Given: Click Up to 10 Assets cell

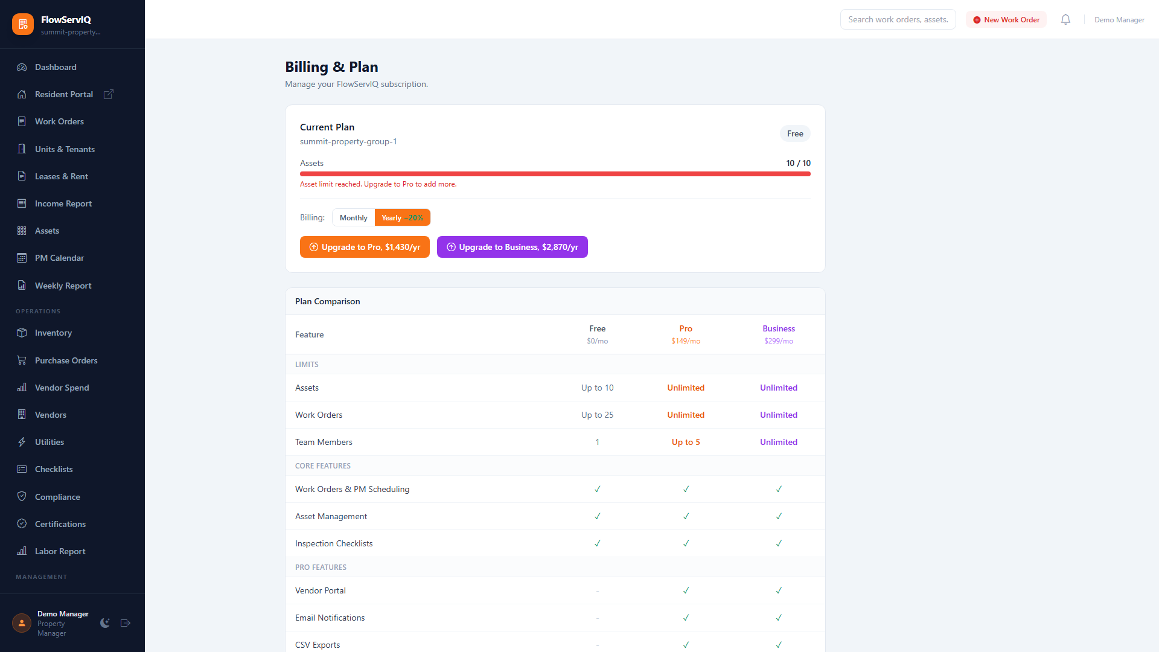Looking at the screenshot, I should [x=598, y=388].
